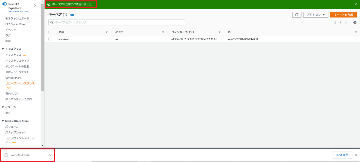
Task: Open table preferences gear icon
Action: 355,22
